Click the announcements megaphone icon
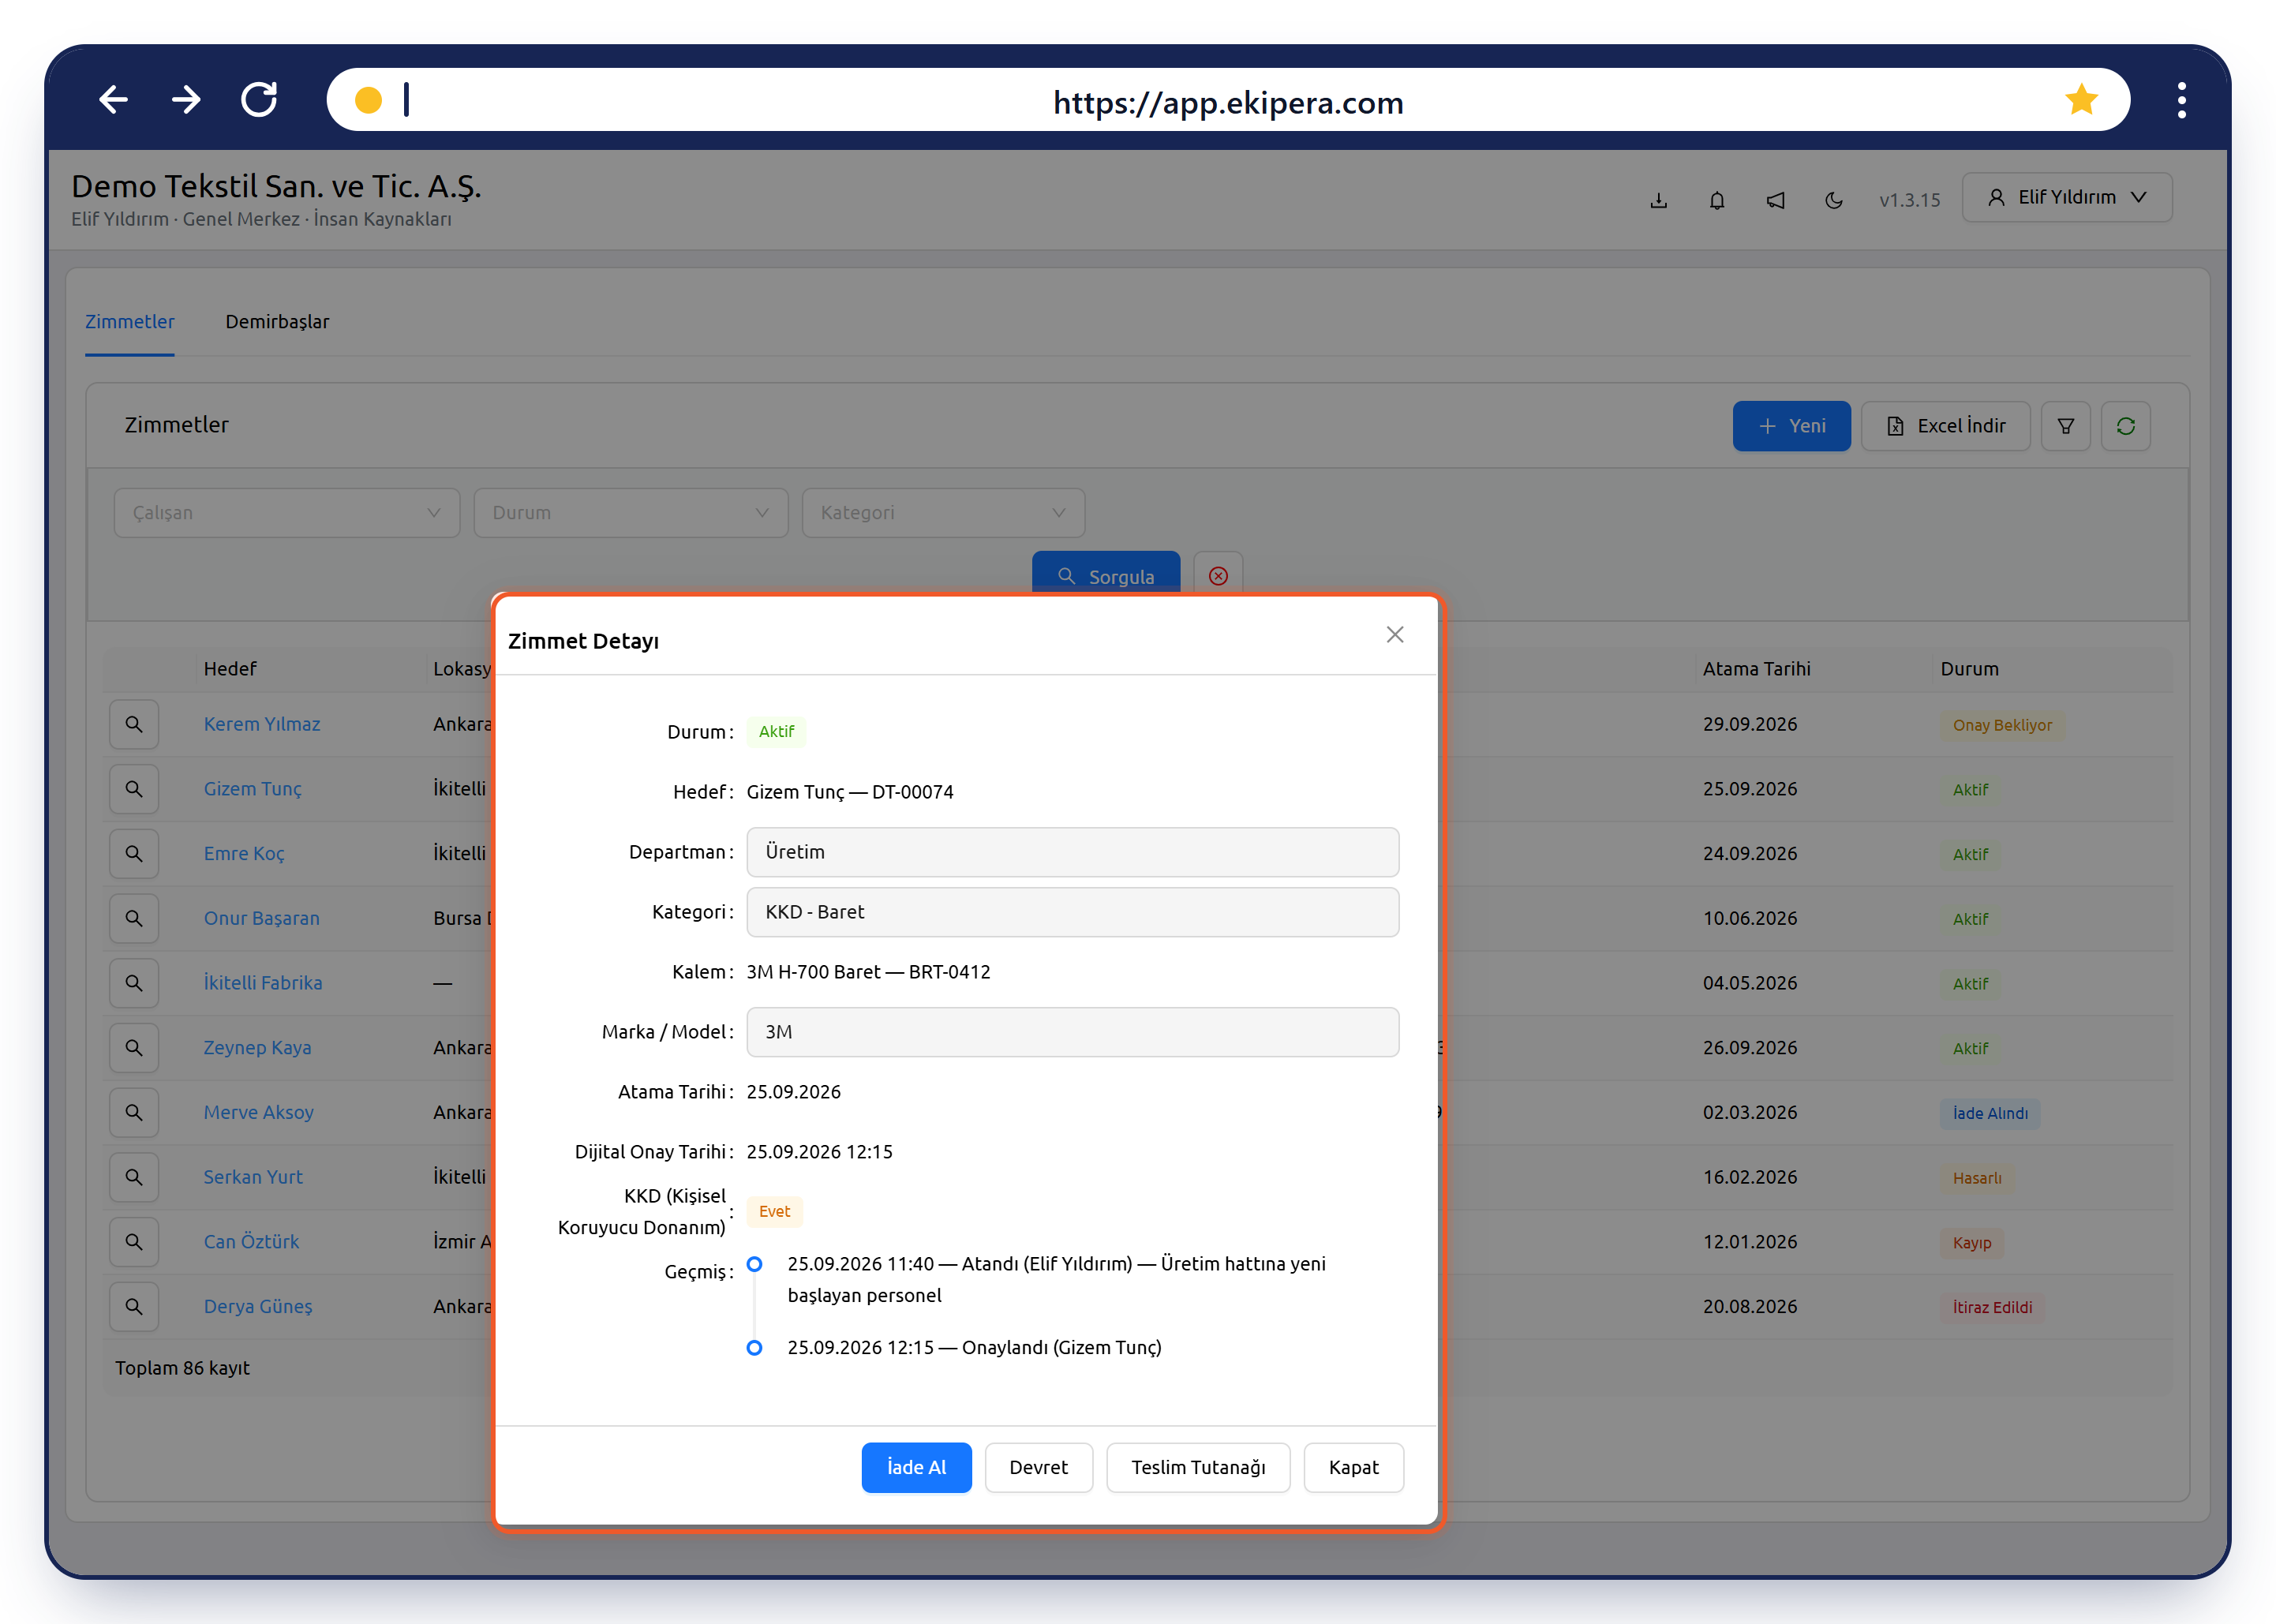Screen dimensions: 2276x1624 [x=1775, y=200]
